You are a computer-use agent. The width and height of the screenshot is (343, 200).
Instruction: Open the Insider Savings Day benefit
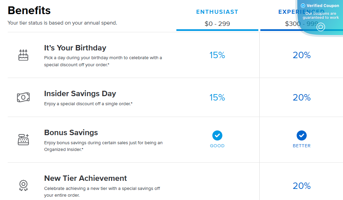(x=80, y=93)
